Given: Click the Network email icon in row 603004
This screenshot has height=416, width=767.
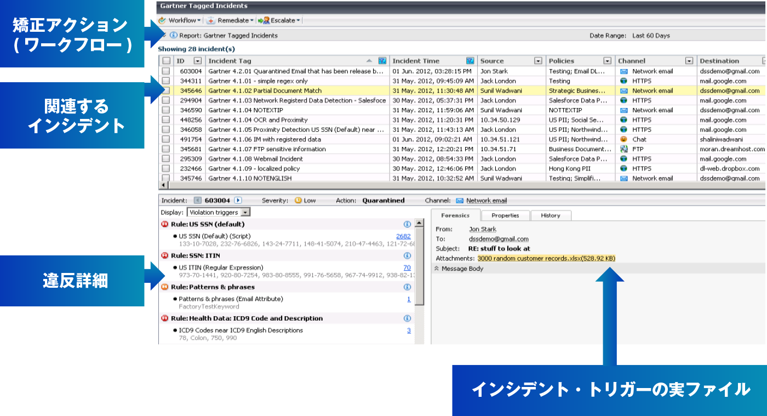Looking at the screenshot, I should pyautogui.click(x=623, y=71).
